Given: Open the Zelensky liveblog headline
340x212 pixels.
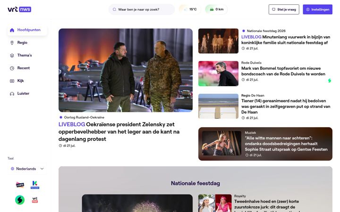Looking at the screenshot, I should pyautogui.click(x=119, y=132).
